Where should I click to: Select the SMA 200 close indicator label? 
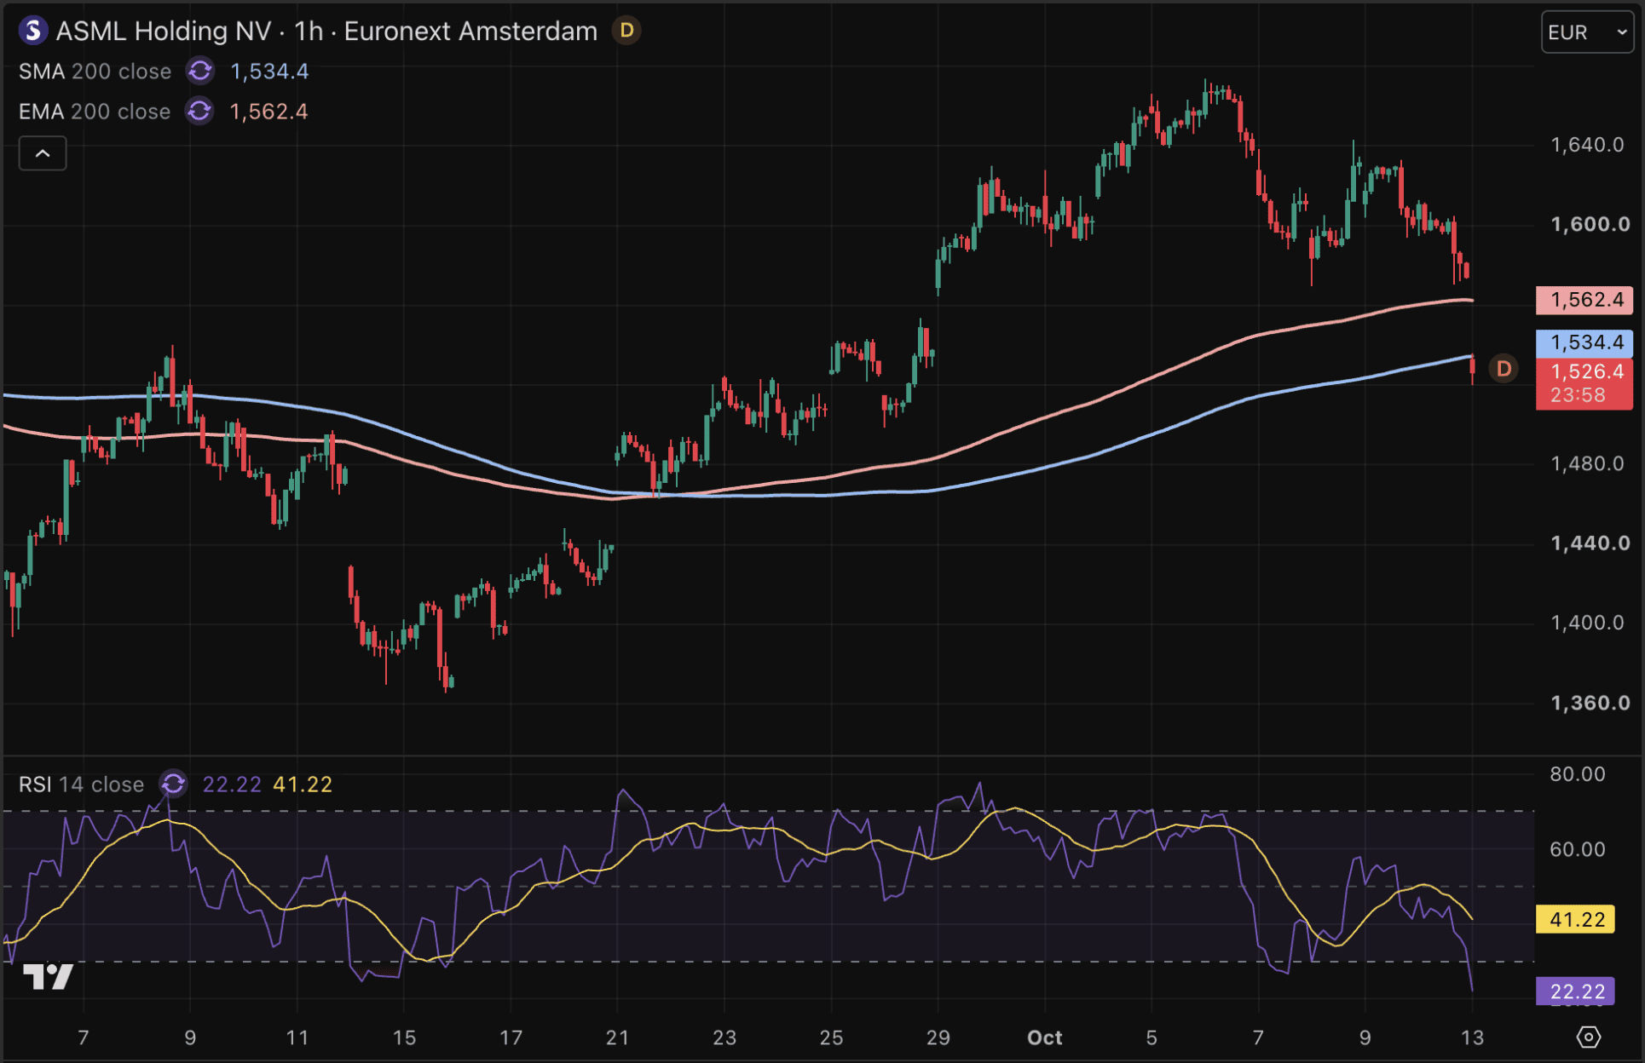[x=95, y=72]
